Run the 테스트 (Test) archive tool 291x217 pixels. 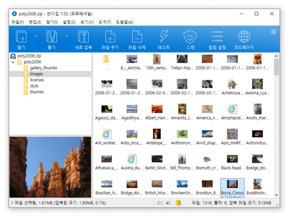pyautogui.click(x=164, y=37)
